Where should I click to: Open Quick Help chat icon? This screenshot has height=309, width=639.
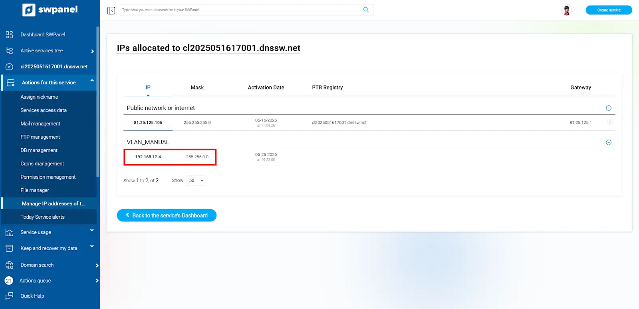9,296
